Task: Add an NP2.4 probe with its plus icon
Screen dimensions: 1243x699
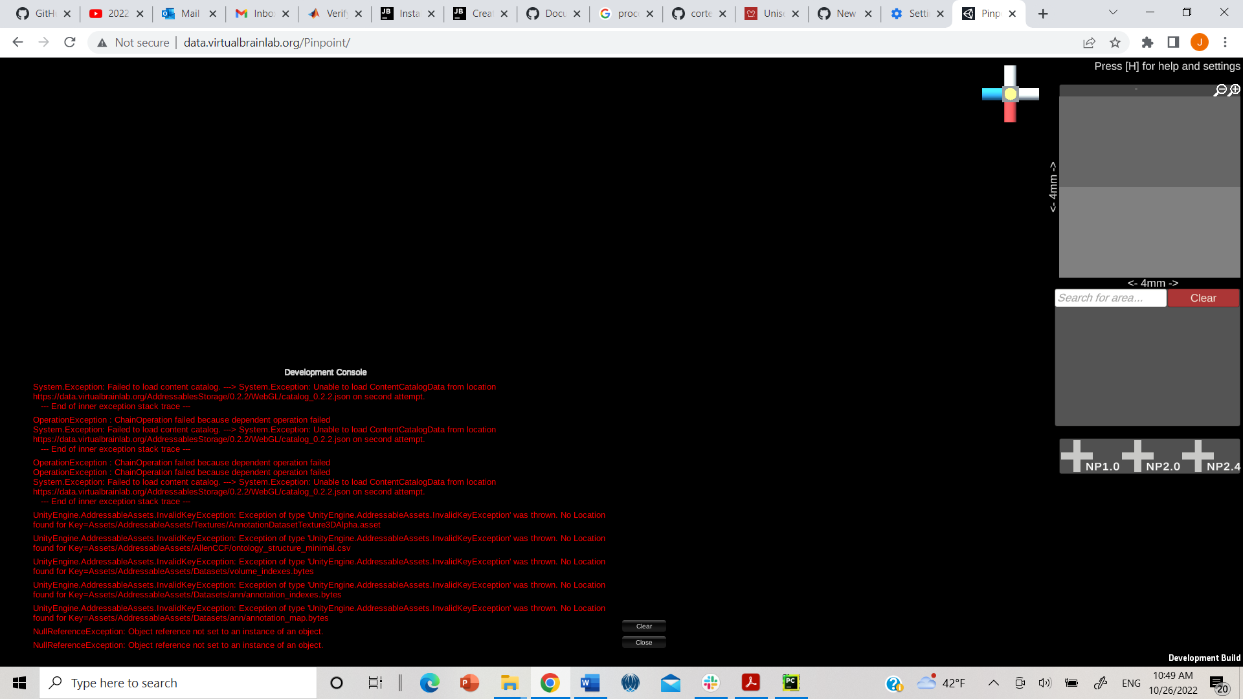Action: tap(1198, 455)
